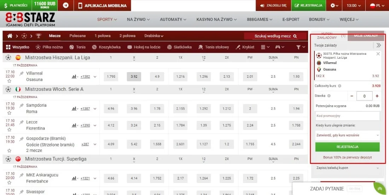The height and width of the screenshot is (195, 389).
Task: Favorite the Villarreal match with star
Action: point(10,81)
